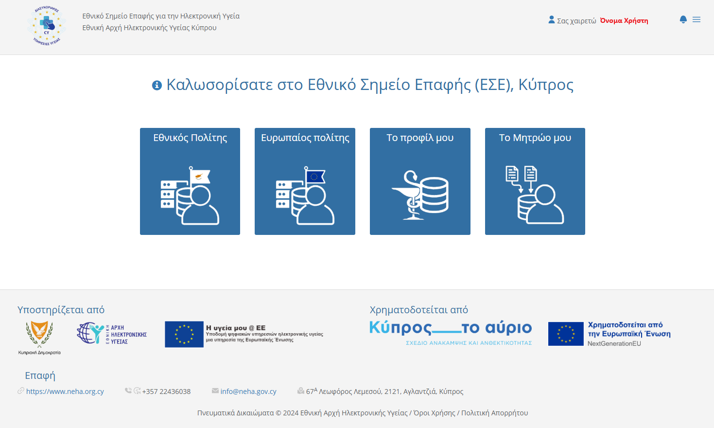Click the Εθνική Αρχή Ηλεκτρονικής Υγείας logo
Image resolution: width=714 pixels, height=428 pixels.
(x=112, y=334)
